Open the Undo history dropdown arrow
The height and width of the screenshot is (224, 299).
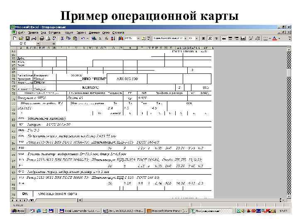point(87,39)
